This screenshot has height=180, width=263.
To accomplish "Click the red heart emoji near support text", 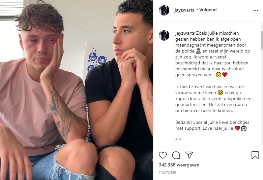I will coord(238,128).
